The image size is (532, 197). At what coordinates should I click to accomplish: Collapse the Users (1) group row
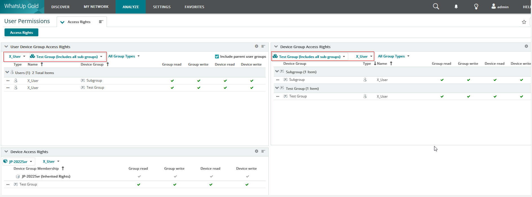pyautogui.click(x=7, y=72)
